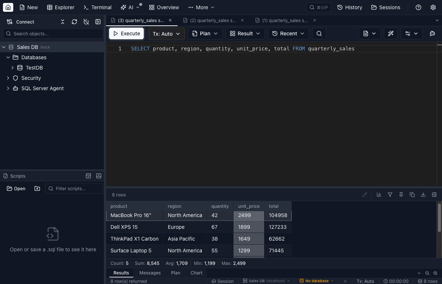The width and height of the screenshot is (442, 284).
Task: Run the query with Execute
Action: pyautogui.click(x=126, y=33)
